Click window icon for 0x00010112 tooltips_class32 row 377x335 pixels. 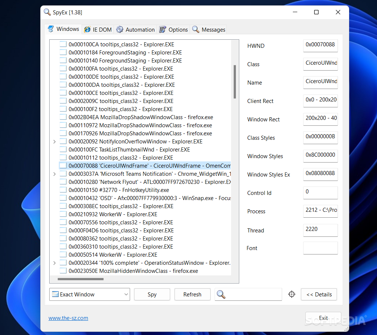63,158
